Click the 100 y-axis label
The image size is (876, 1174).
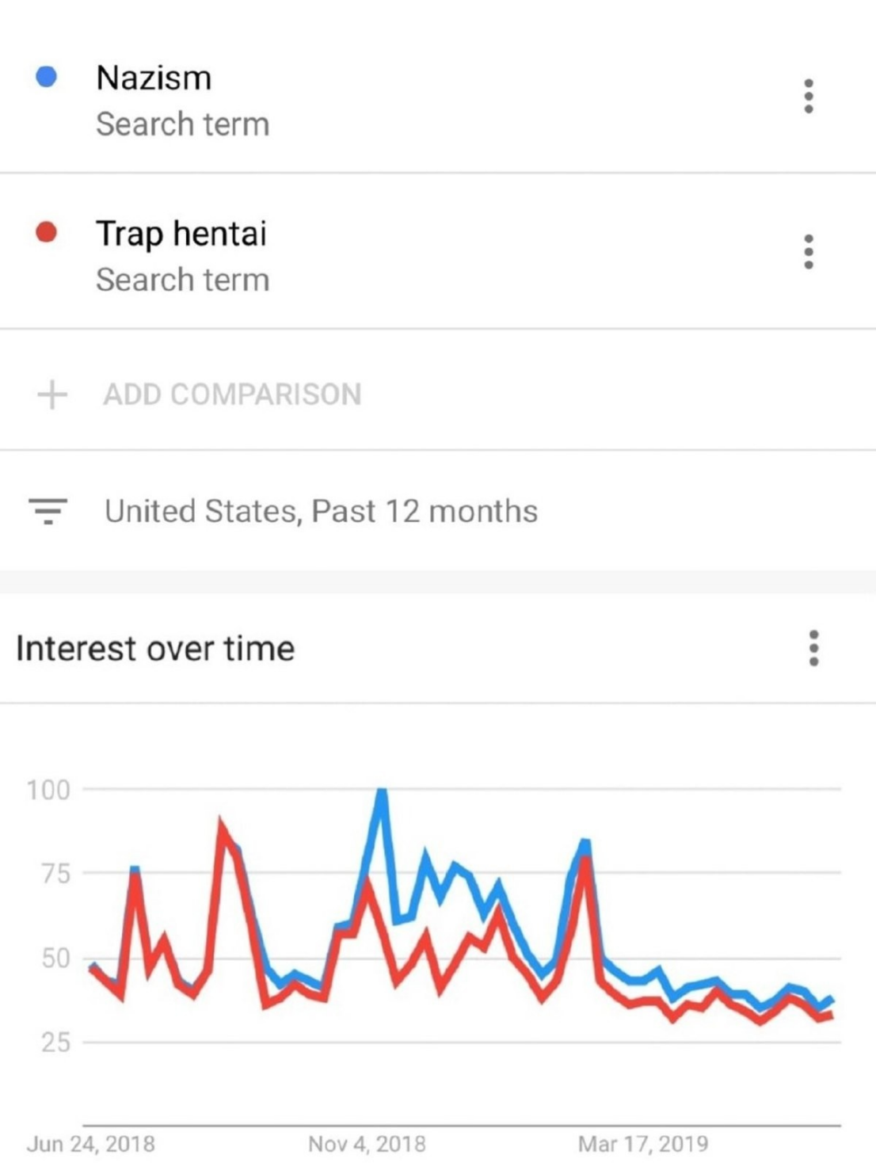pos(48,790)
